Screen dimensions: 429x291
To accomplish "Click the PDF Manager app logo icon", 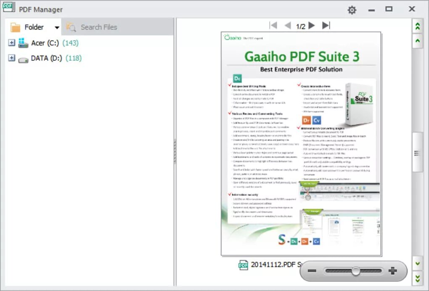I will click(x=9, y=7).
